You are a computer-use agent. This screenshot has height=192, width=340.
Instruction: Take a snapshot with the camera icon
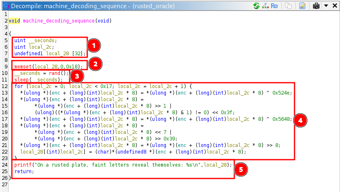(316, 6)
